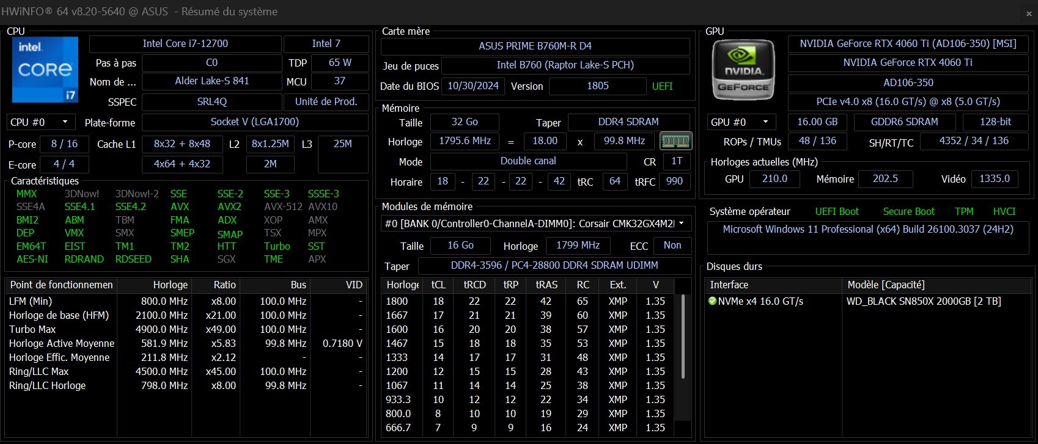Click the green NVMe drive status icon
Screen dimensions: 1038x444
coord(712,301)
